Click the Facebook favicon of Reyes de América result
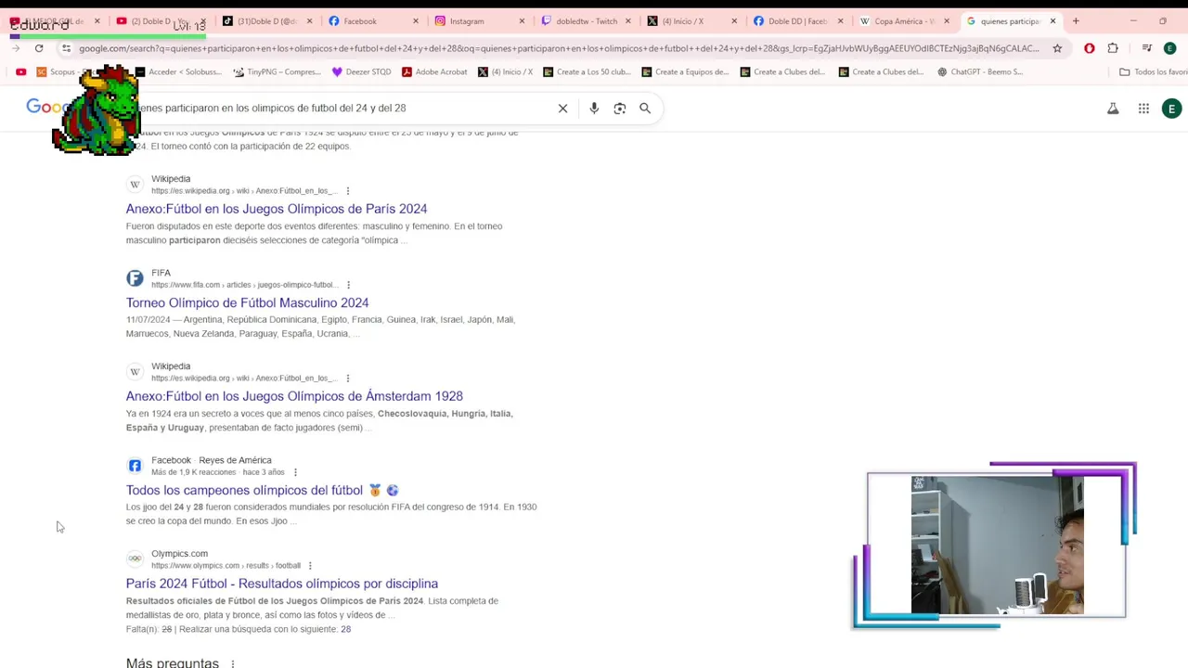1188x668 pixels. point(135,466)
